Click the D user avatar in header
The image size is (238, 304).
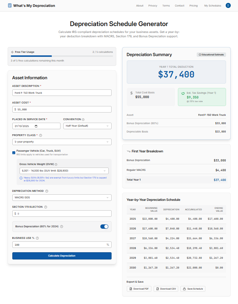tap(229, 5)
